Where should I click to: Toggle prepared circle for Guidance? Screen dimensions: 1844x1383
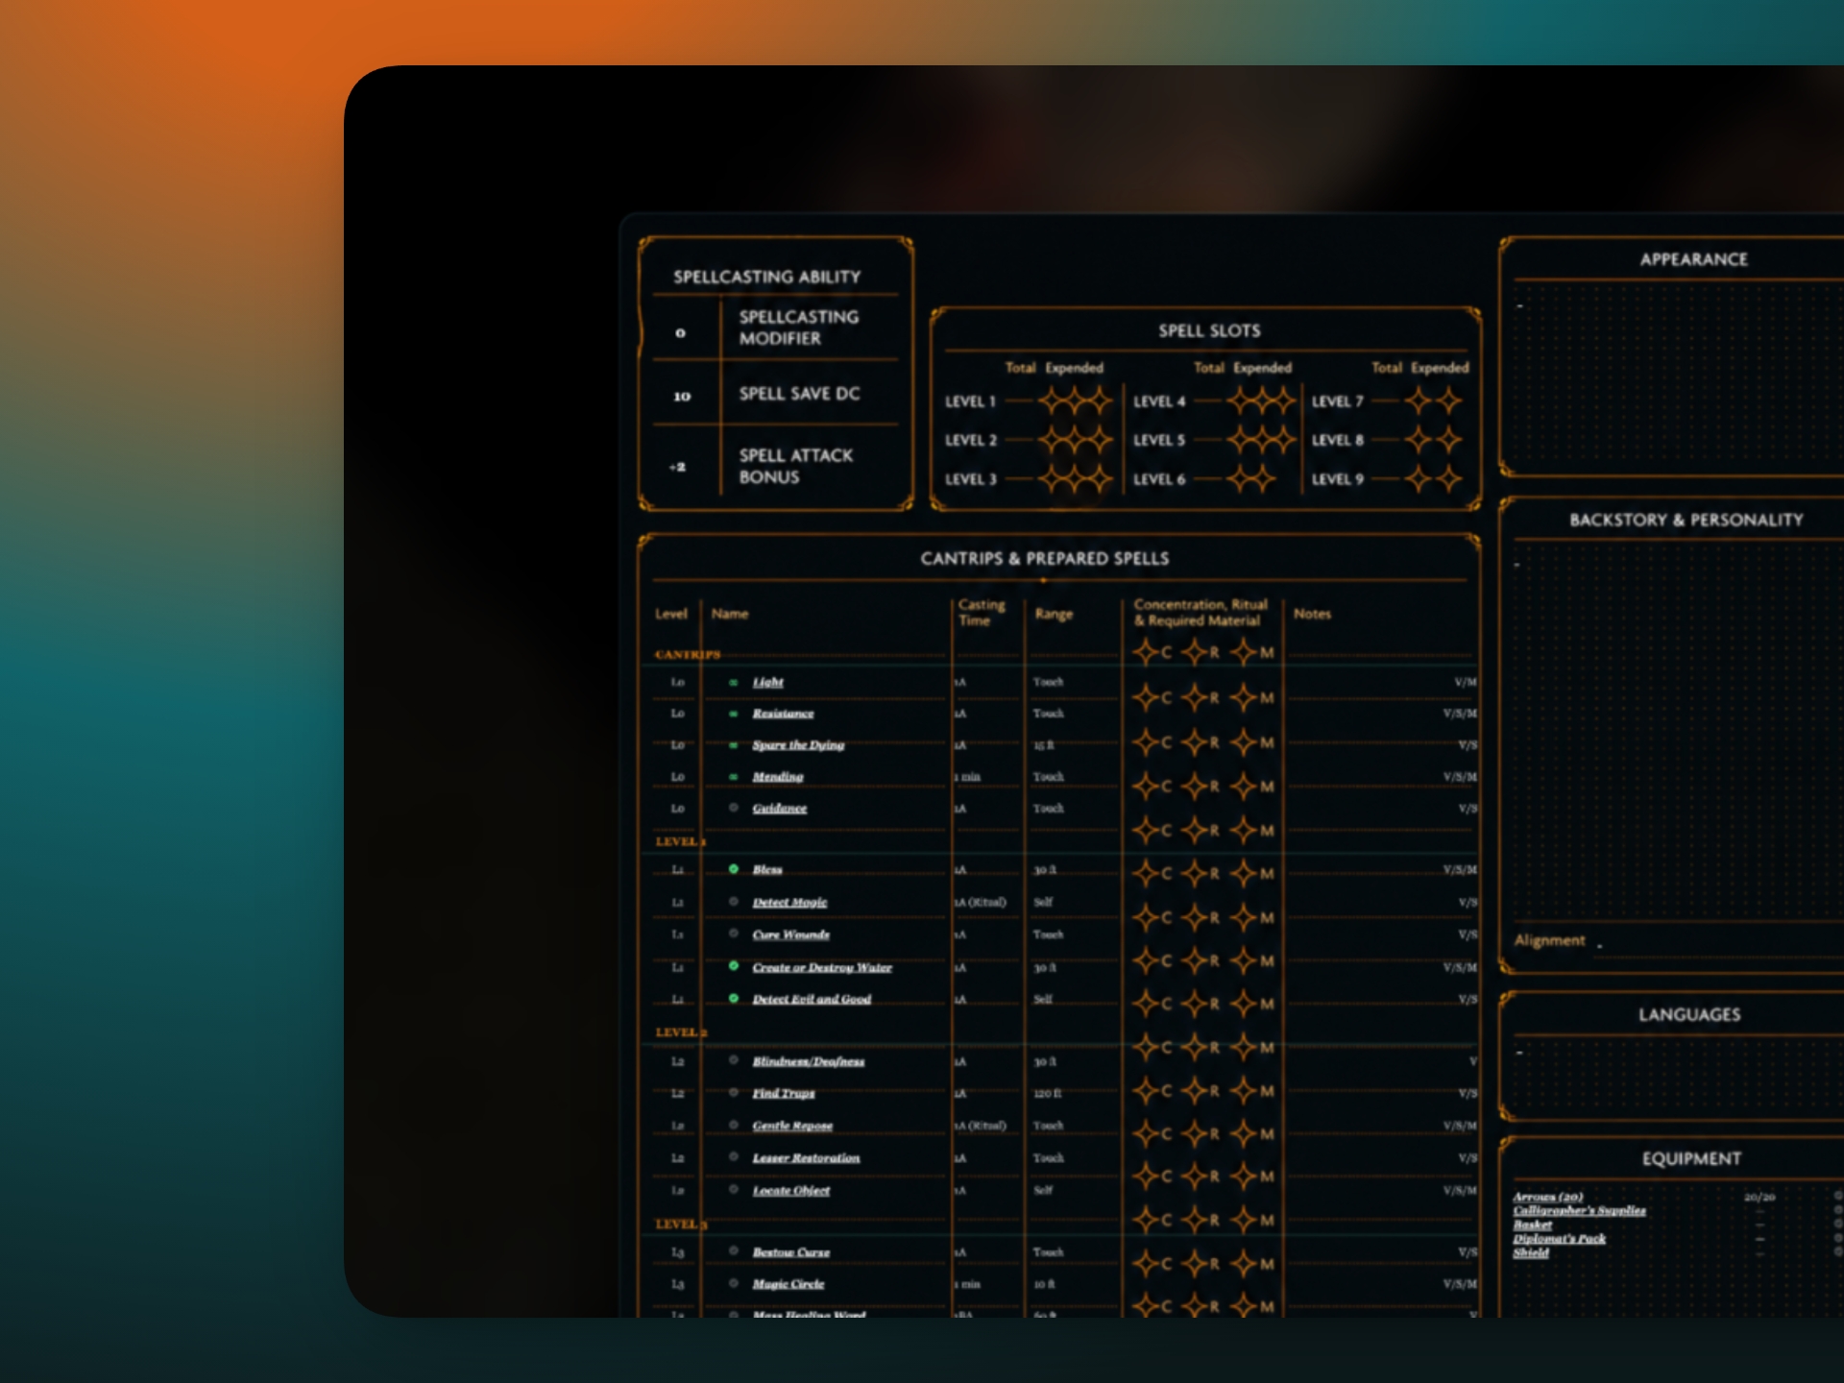(x=734, y=808)
